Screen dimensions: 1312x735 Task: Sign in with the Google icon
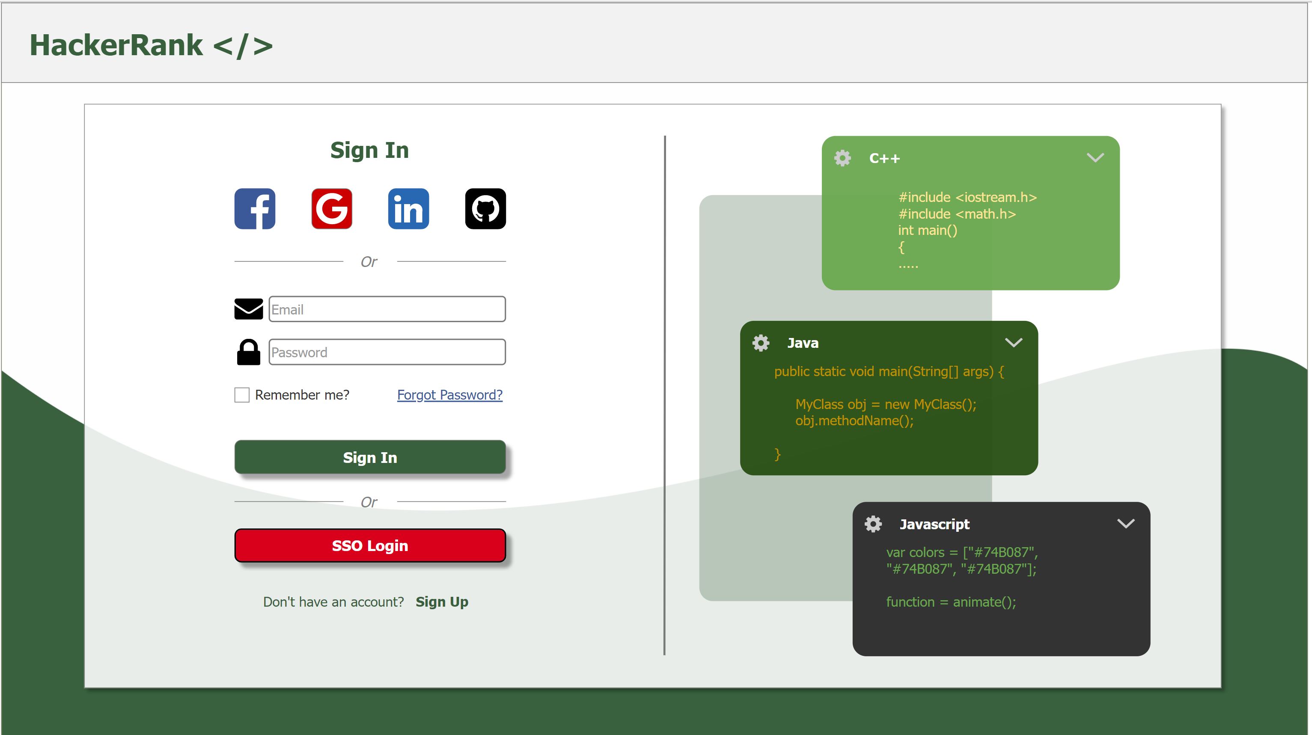(331, 209)
